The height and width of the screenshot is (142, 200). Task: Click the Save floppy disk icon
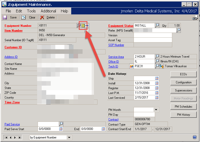point(5,17)
